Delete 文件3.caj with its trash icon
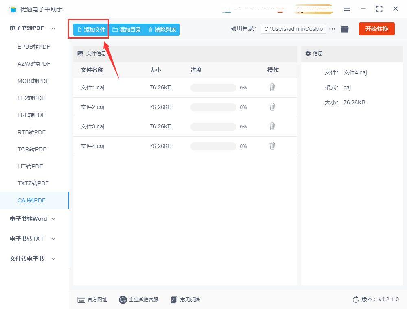407x309 pixels. [272, 126]
